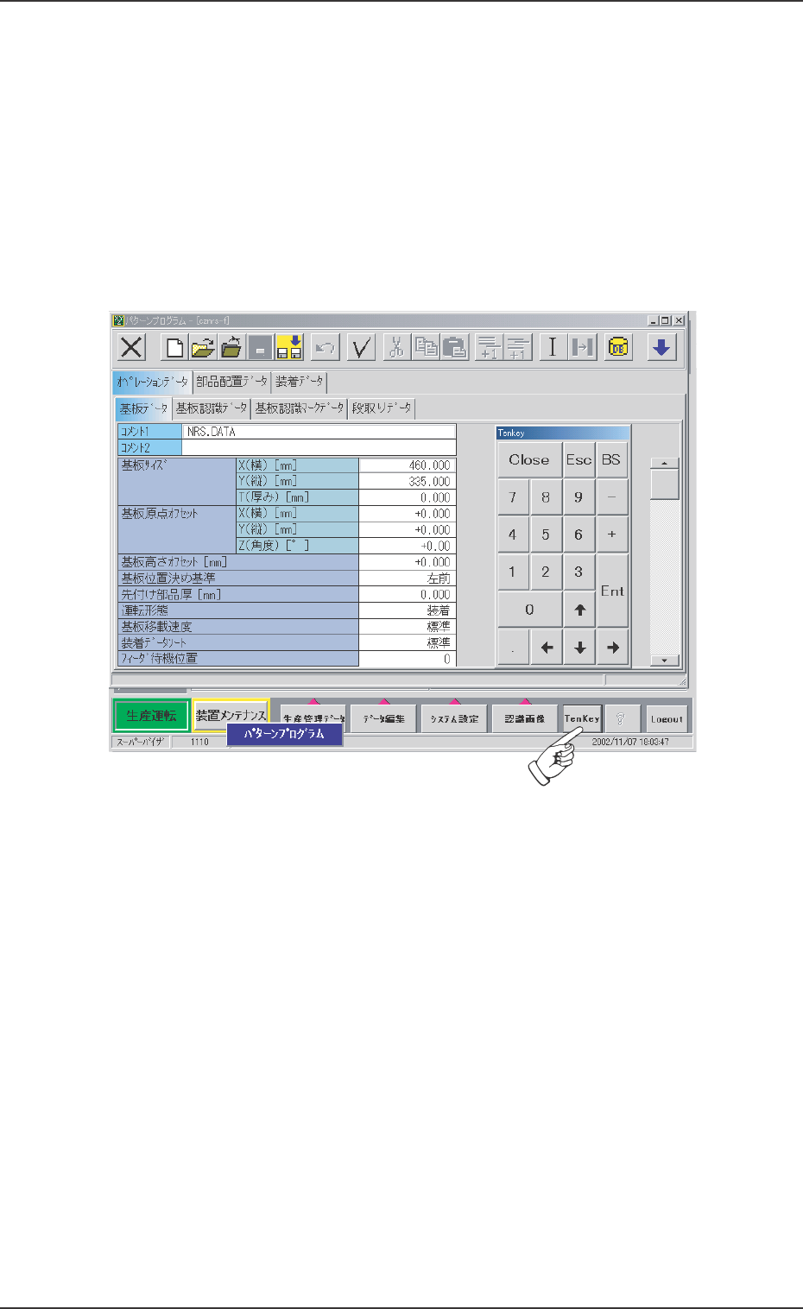Switch to the 装着データ tab

(x=299, y=382)
